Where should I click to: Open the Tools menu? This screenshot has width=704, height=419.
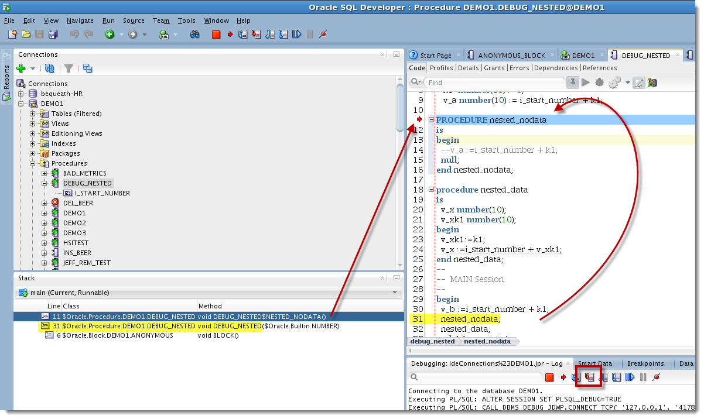coord(187,20)
